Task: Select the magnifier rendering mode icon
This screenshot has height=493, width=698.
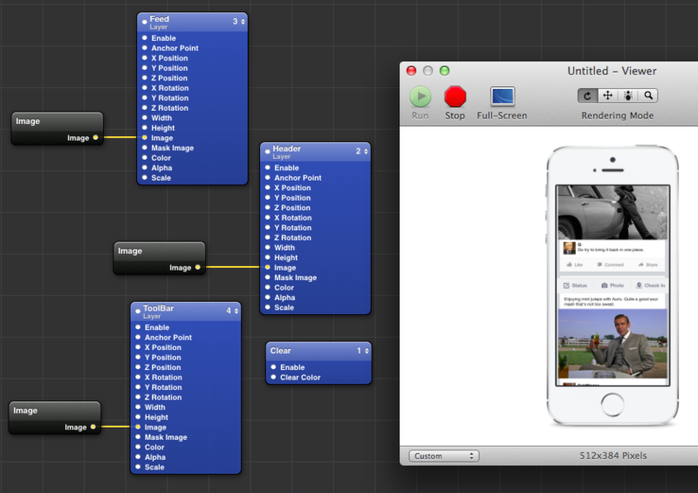Action: point(648,95)
